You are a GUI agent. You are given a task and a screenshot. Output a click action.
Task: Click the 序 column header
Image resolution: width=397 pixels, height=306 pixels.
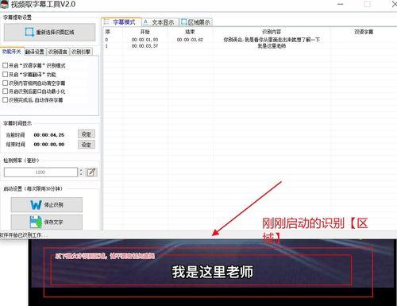click(x=108, y=32)
